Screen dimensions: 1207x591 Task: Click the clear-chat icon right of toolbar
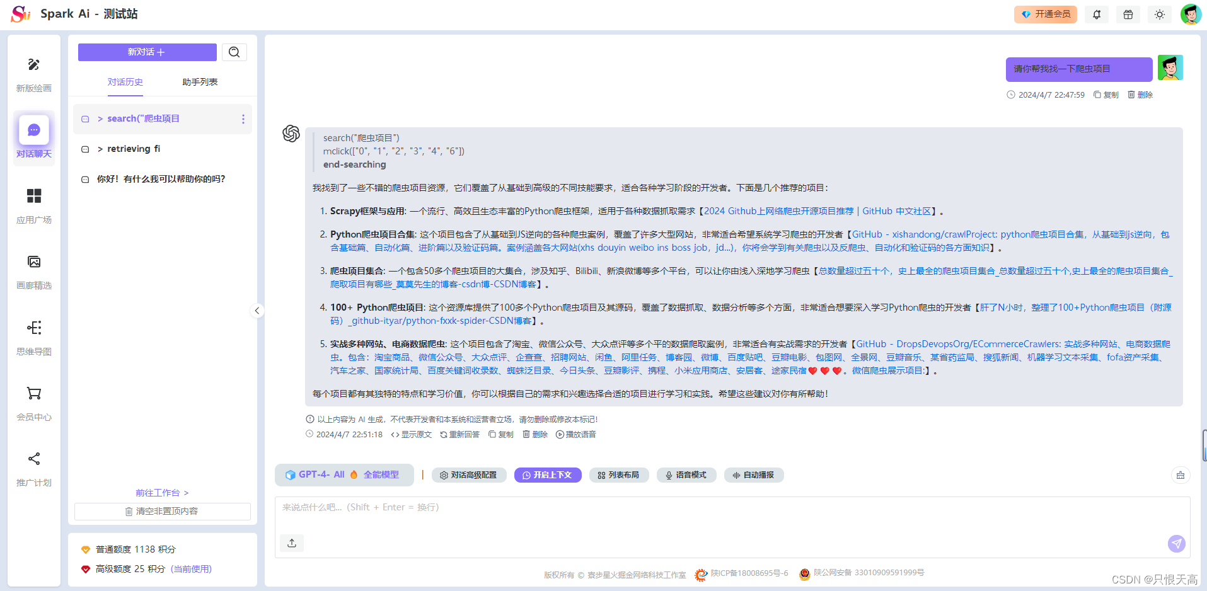[x=1181, y=475]
